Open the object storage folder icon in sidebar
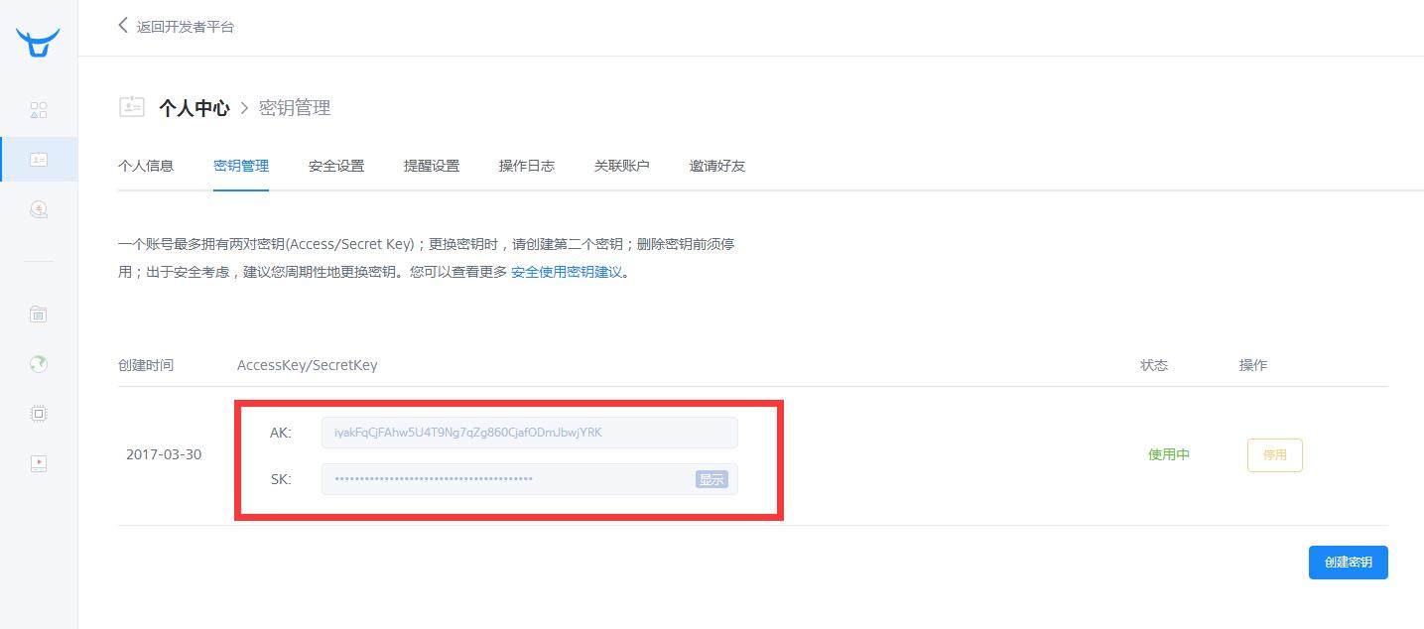The height and width of the screenshot is (629, 1424). click(39, 314)
